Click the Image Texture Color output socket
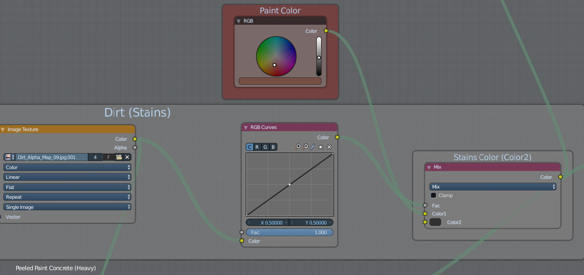The height and width of the screenshot is (275, 584). 135,139
